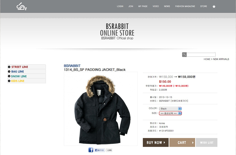Screen dimensions: 236x155
Task: Click the arrow bullet beside BAG LINE
Action: pyautogui.click(x=9, y=72)
